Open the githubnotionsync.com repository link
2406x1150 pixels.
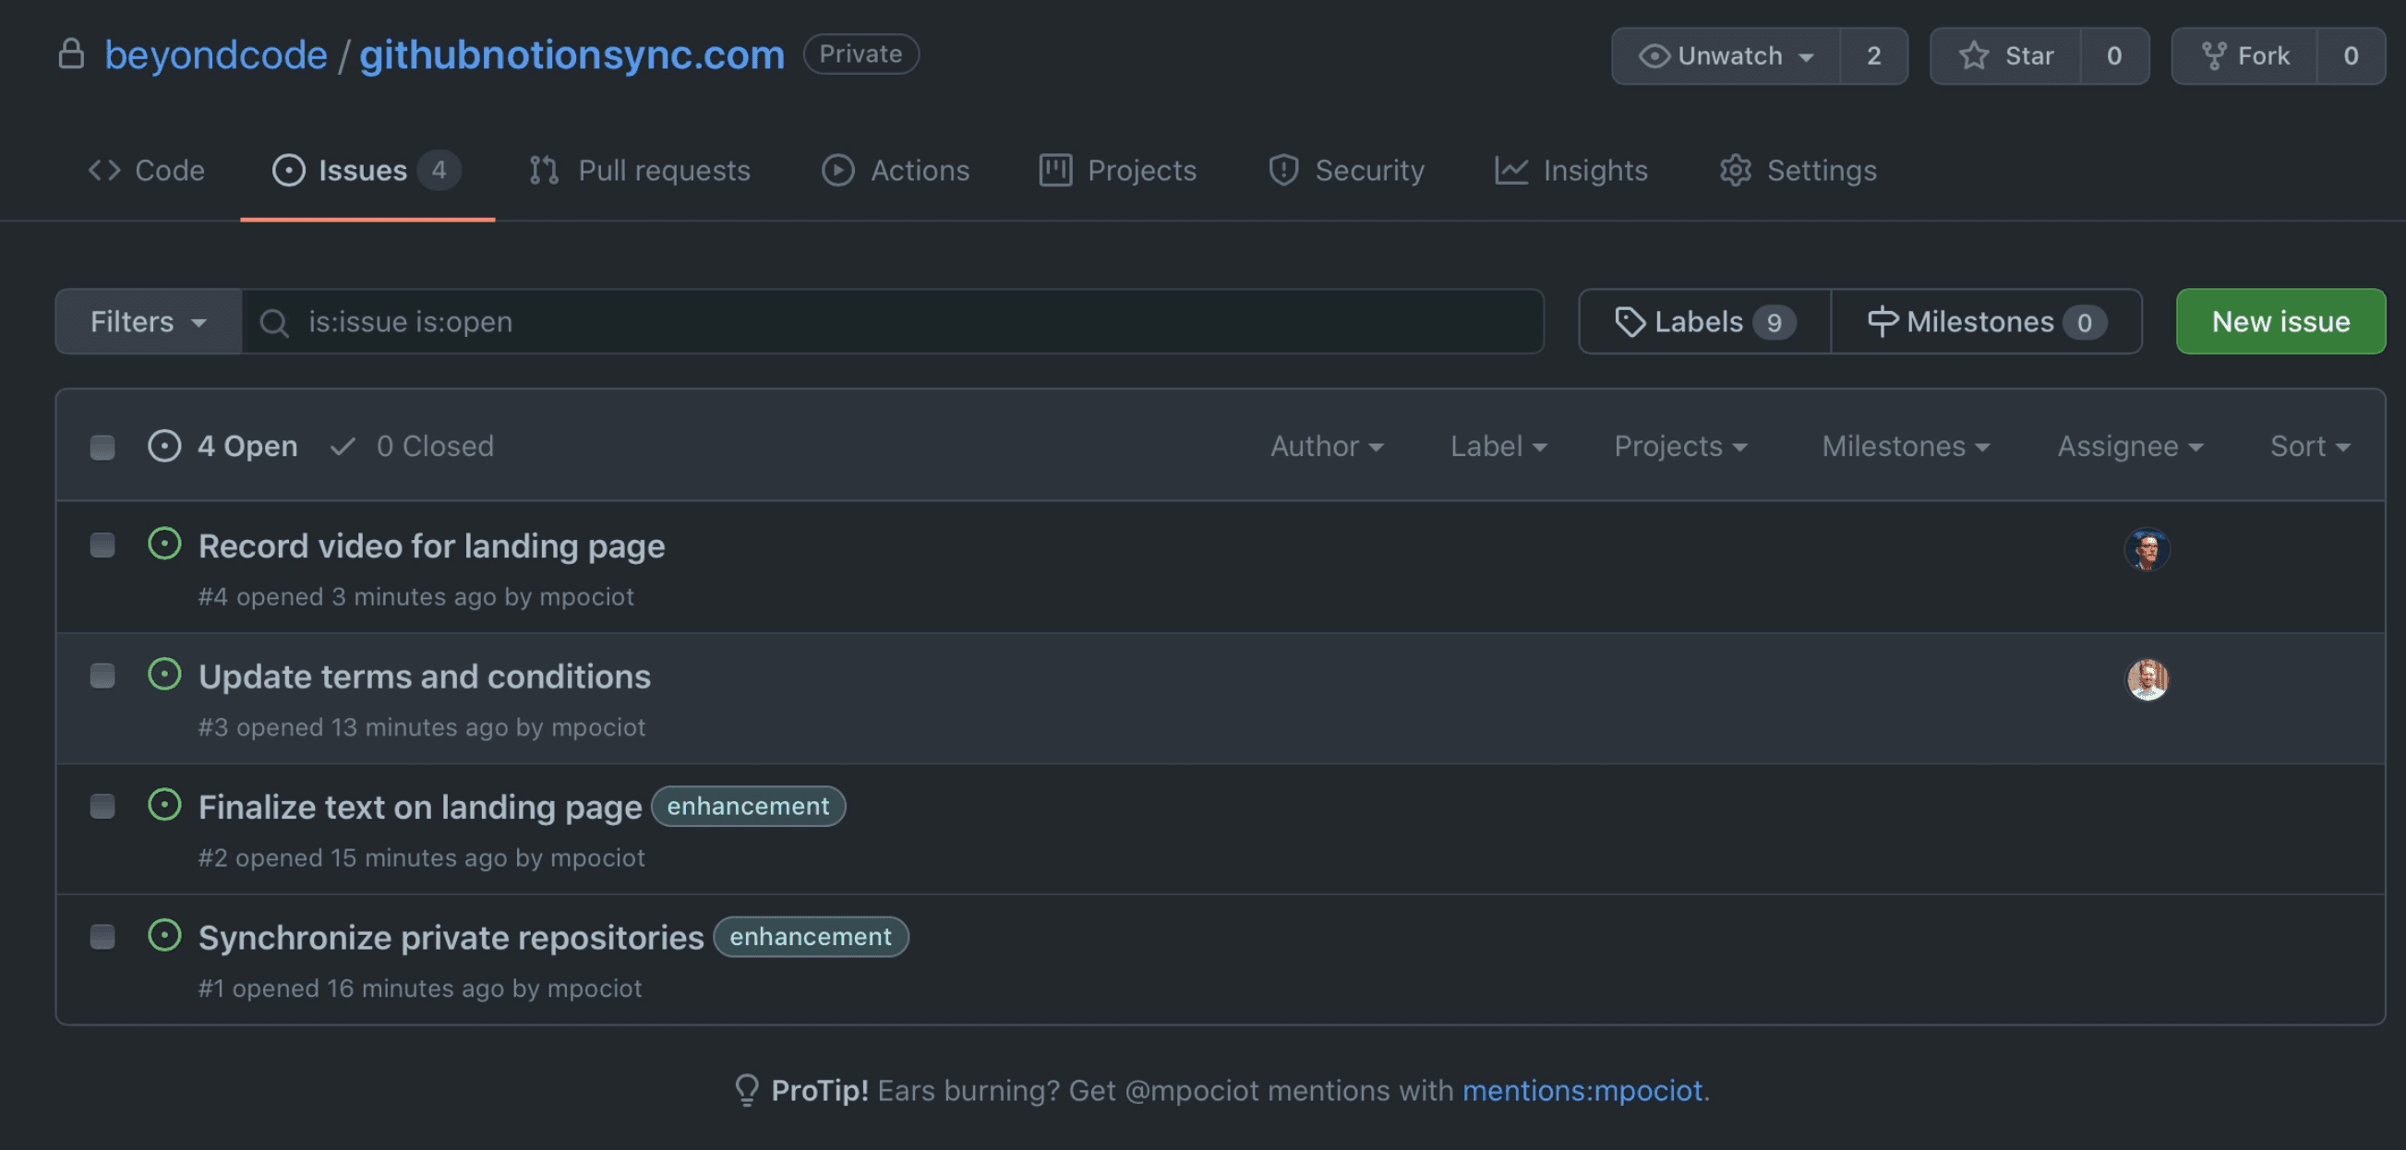pyautogui.click(x=571, y=54)
